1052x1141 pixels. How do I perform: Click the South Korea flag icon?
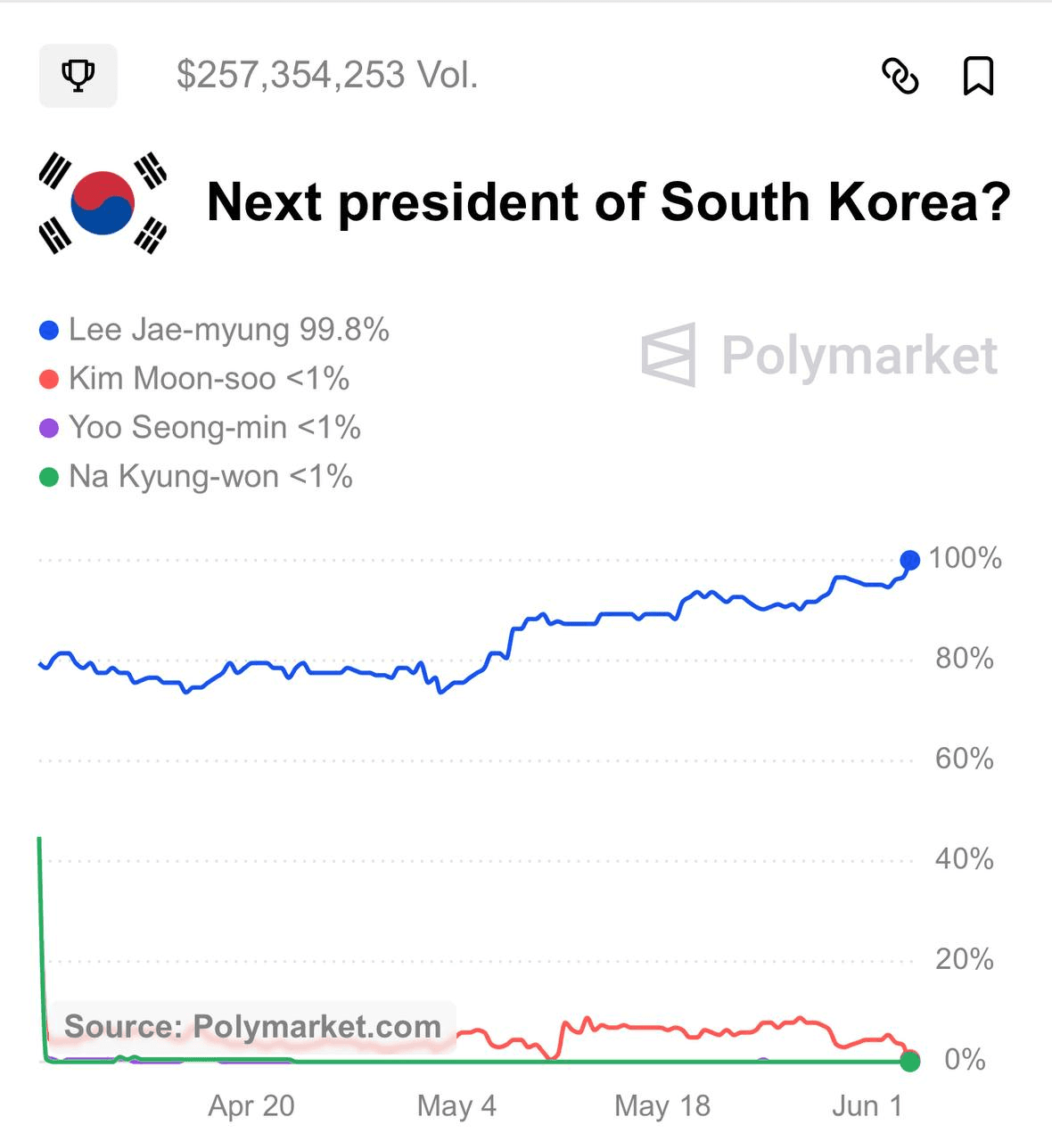(x=103, y=203)
